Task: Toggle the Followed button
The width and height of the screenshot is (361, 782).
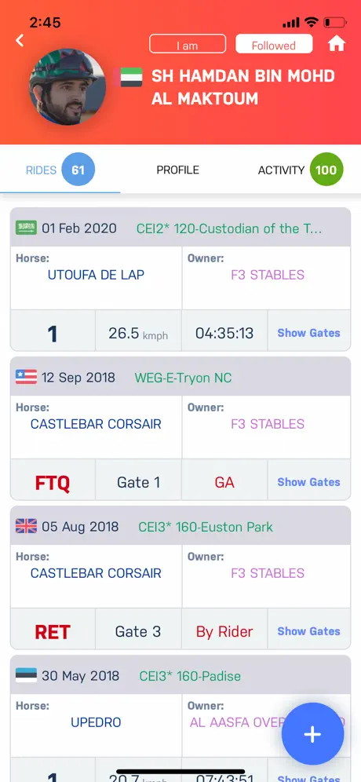Action: coord(274,44)
